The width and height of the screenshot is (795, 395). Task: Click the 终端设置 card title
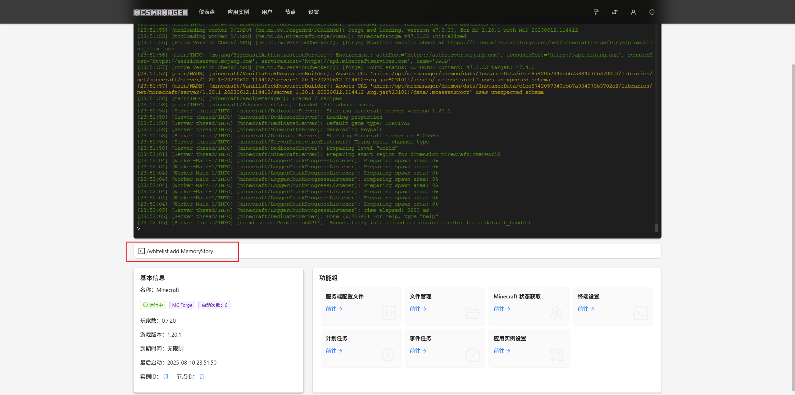588,296
